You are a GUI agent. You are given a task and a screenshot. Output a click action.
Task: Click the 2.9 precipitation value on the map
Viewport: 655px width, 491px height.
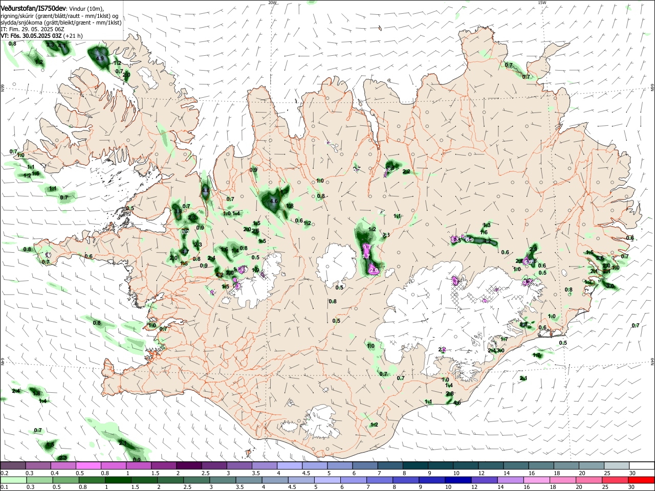[x=533, y=249]
